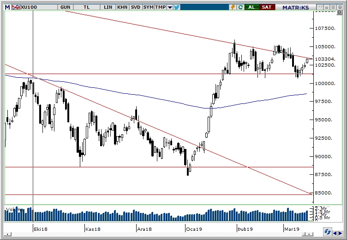This screenshot has width=347, height=240.
Task: Click the Twitter bird icon
Action: coord(177,7)
